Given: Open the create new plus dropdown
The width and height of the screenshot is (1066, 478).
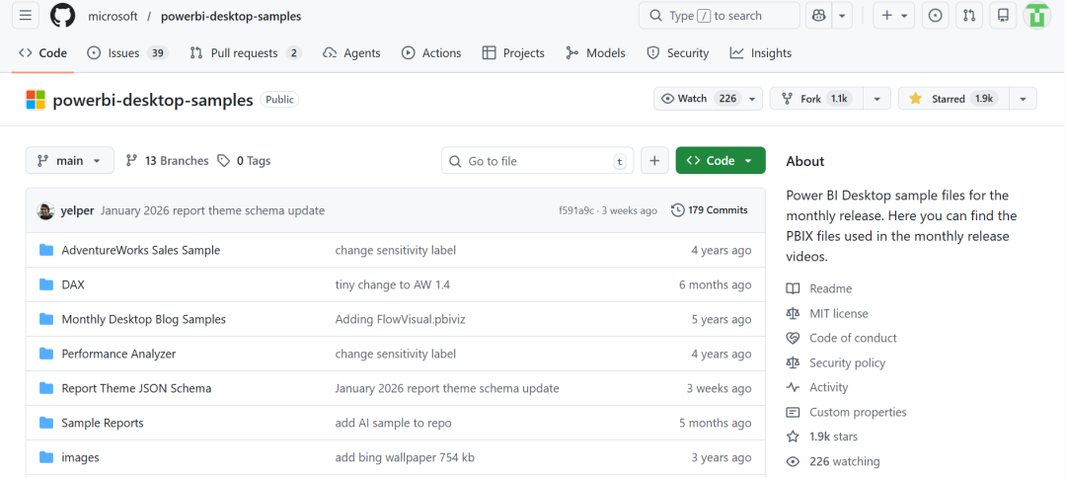Looking at the screenshot, I should click(x=894, y=16).
